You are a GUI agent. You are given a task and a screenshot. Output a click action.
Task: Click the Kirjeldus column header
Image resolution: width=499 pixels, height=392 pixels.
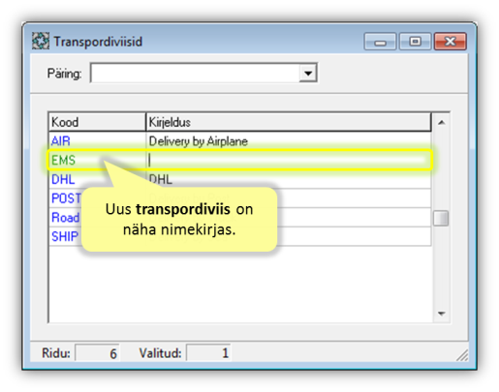[289, 122]
